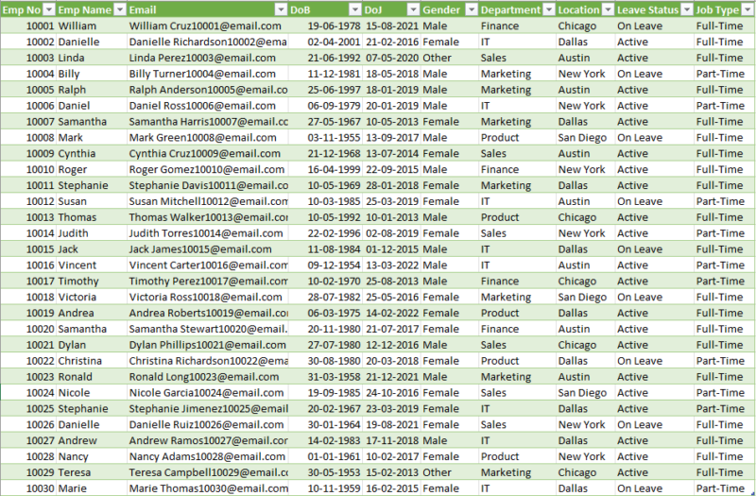Open the DoJ column filter dropdown
This screenshot has width=756, height=496.
click(x=413, y=9)
